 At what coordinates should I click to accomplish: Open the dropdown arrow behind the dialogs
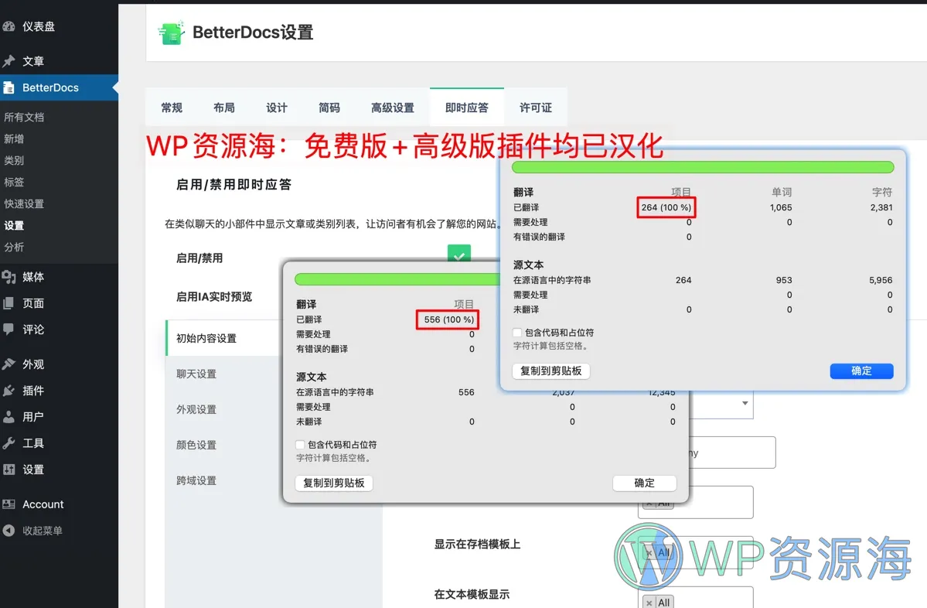(745, 403)
